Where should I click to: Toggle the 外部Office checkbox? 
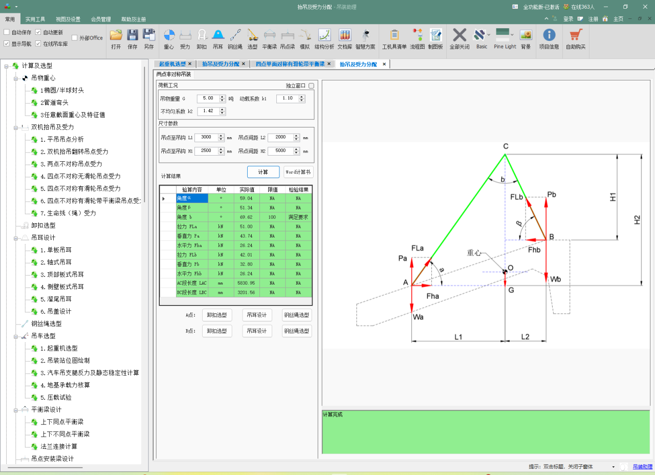75,38
